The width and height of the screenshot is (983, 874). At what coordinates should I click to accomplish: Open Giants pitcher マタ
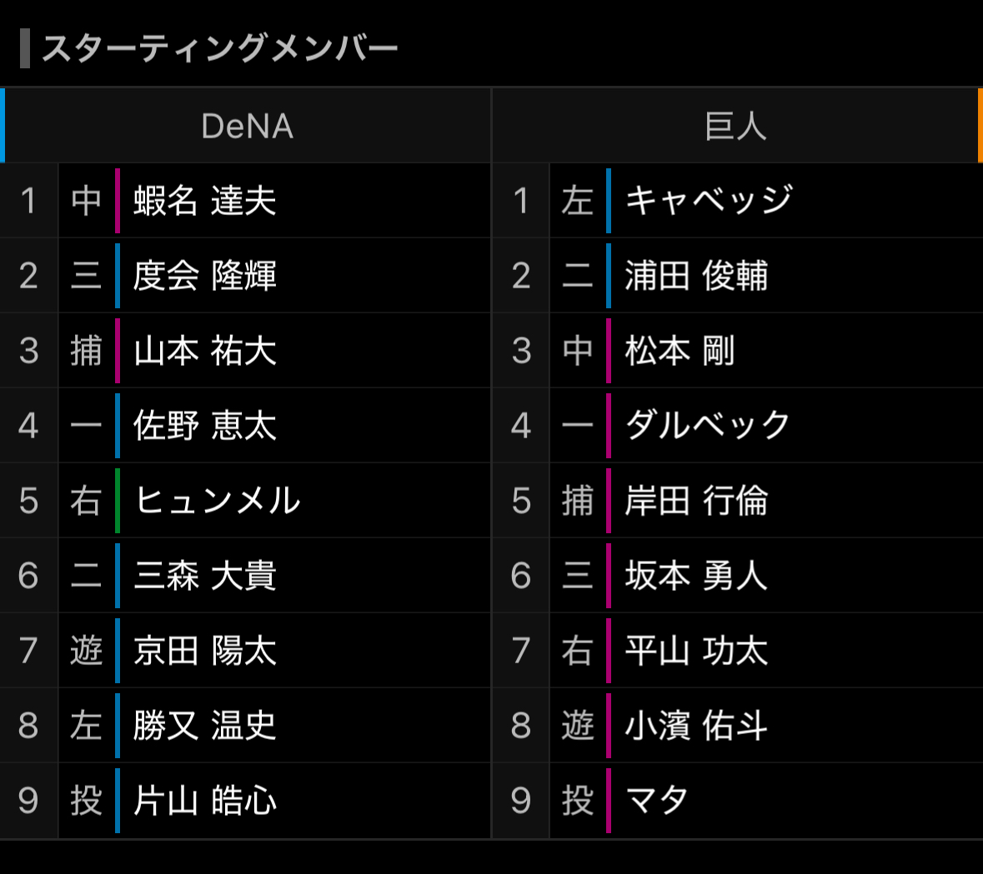[657, 801]
